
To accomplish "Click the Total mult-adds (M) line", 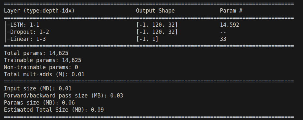I will (x=44, y=74).
